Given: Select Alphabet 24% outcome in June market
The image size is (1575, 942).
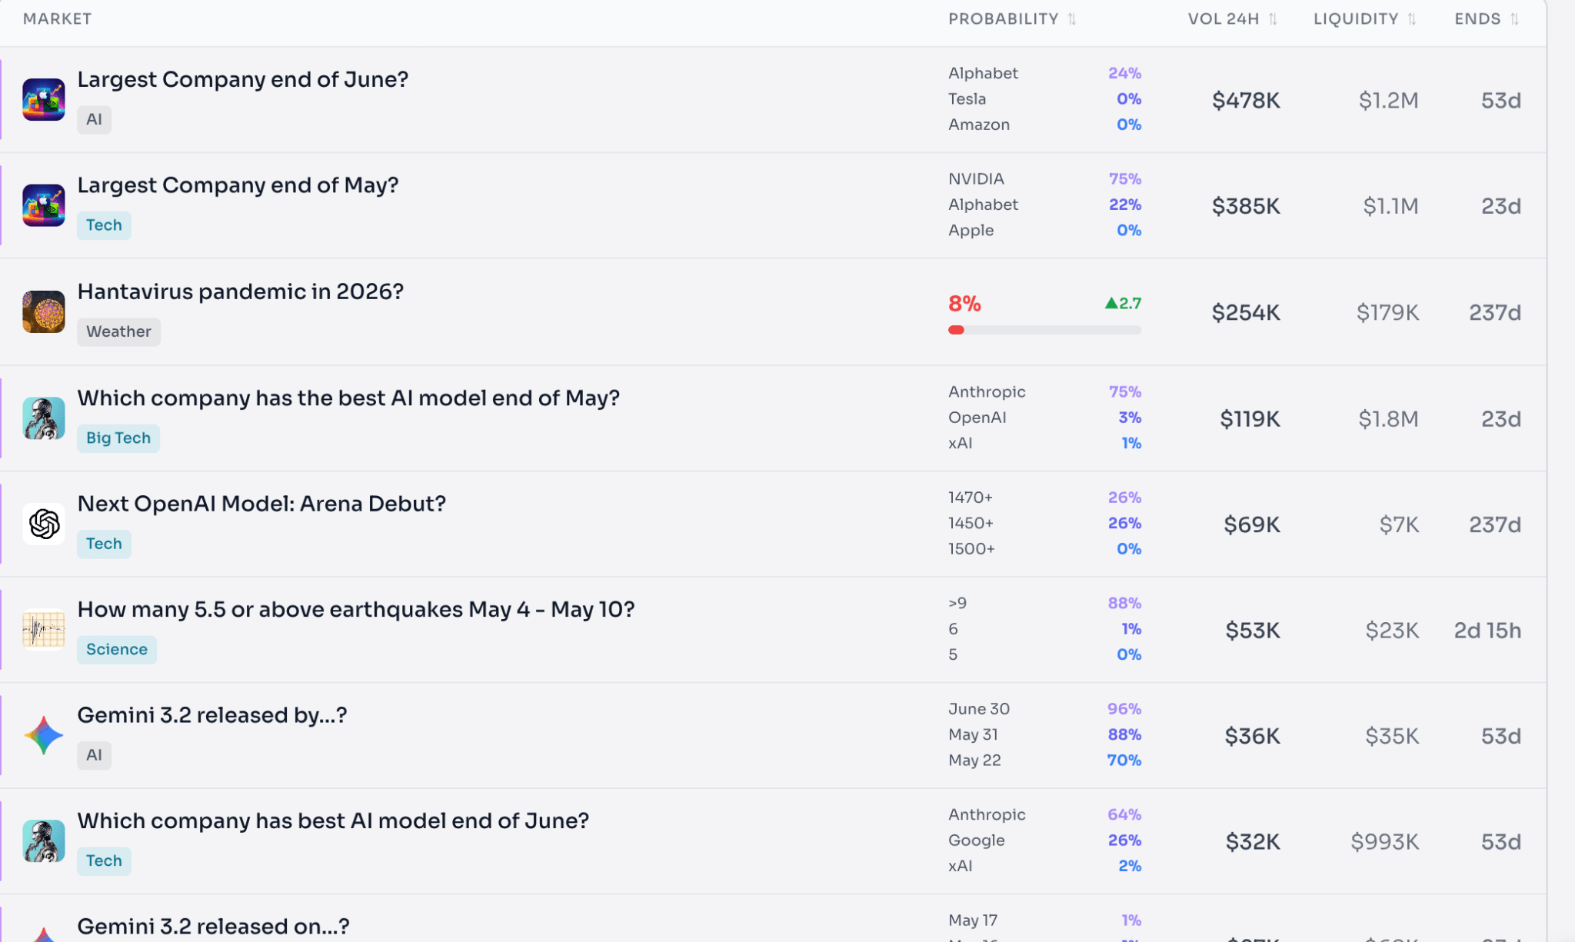Looking at the screenshot, I should click(x=1044, y=73).
